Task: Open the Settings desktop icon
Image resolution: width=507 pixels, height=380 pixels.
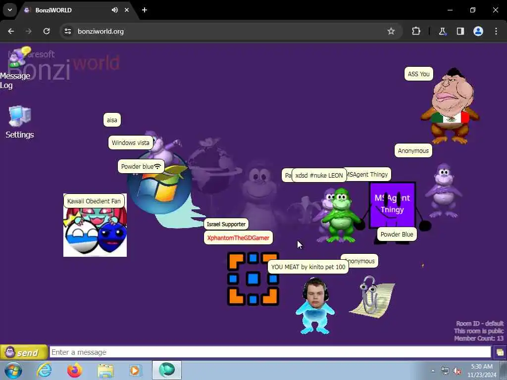Action: (x=20, y=122)
